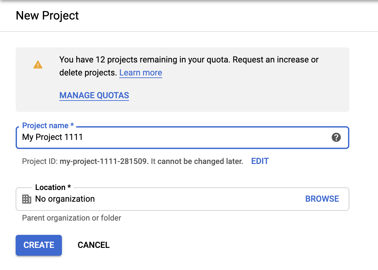Viewport: 378px width, 270px height.
Task: Click the New Project page heading
Action: pyautogui.click(x=47, y=16)
